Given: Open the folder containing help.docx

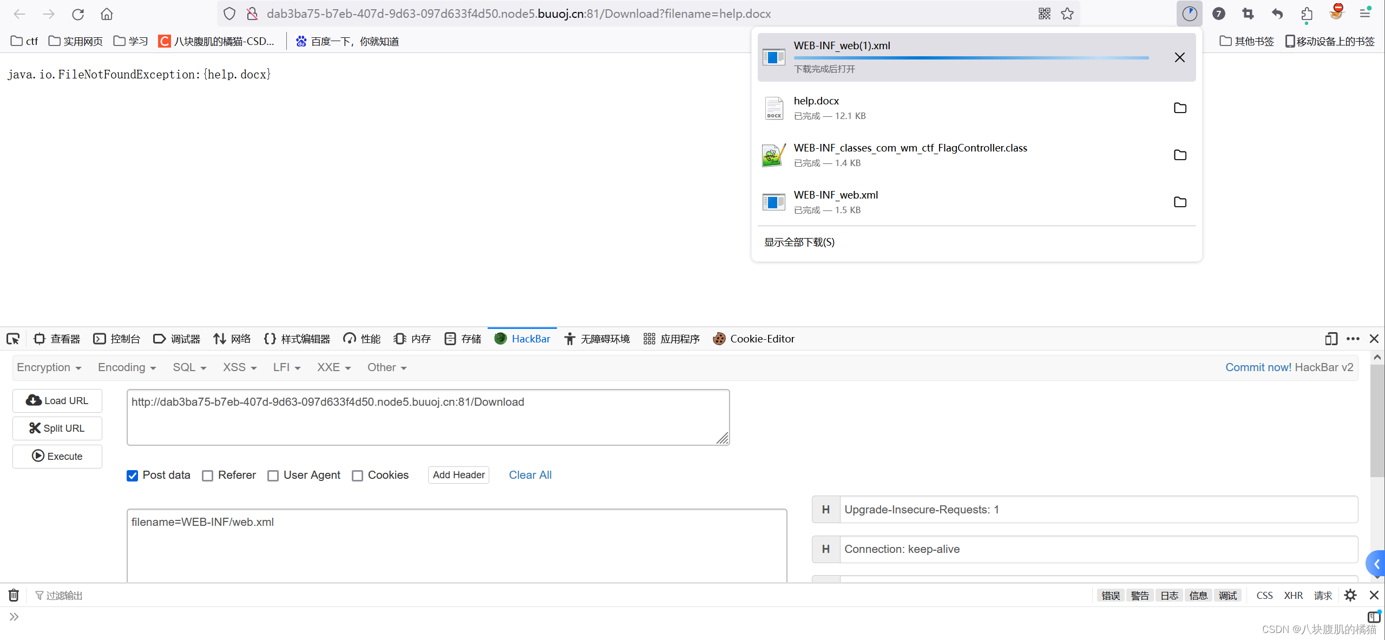Looking at the screenshot, I should (1180, 108).
